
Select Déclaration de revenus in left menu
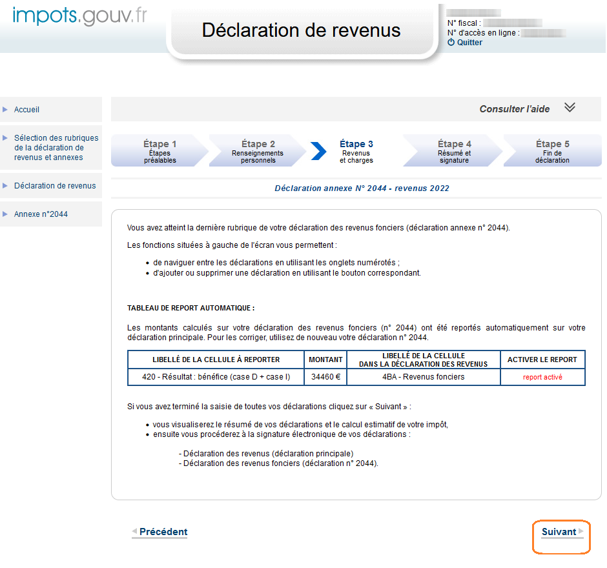54,186
